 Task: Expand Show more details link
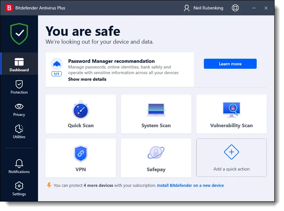[x=87, y=79]
